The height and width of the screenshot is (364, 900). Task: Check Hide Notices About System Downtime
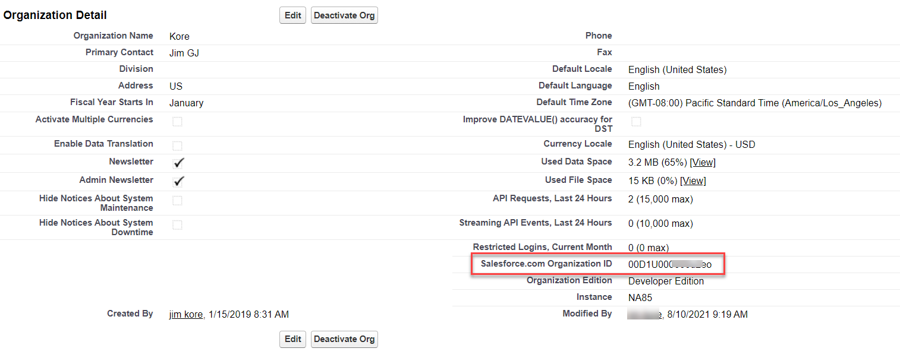point(177,225)
